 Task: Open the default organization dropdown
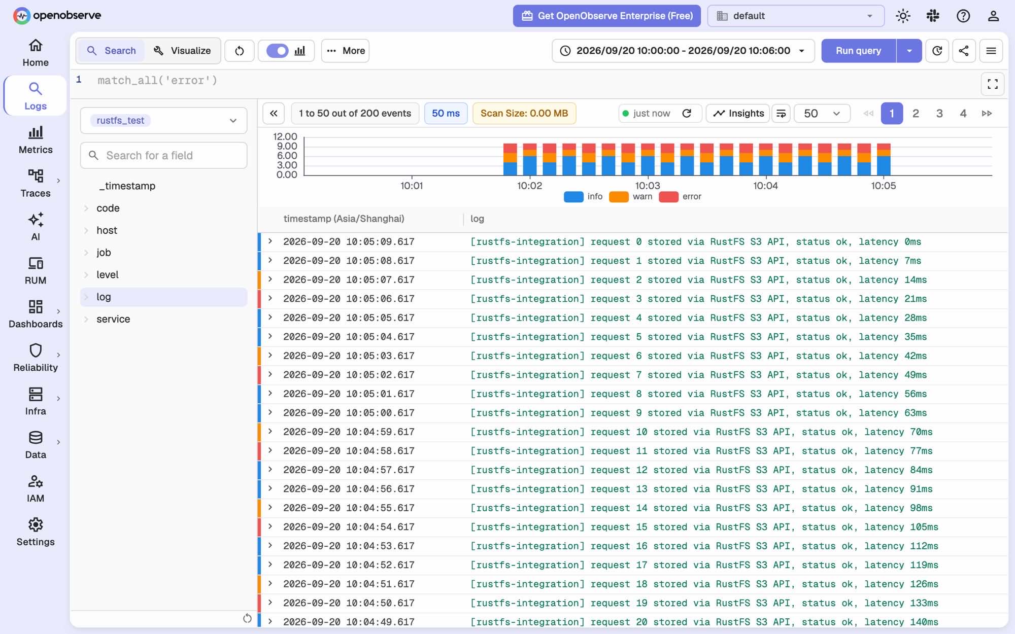coord(796,16)
